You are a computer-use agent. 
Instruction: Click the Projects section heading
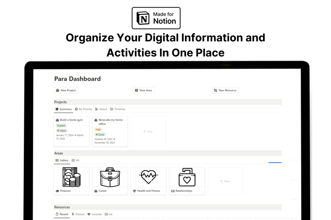click(60, 102)
